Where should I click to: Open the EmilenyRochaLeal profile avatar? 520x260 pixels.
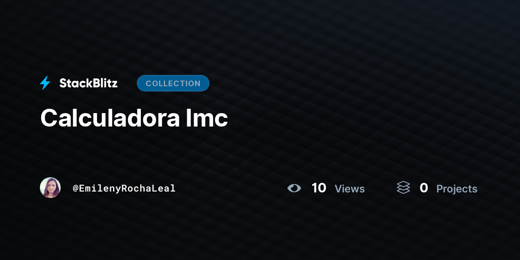(x=50, y=188)
